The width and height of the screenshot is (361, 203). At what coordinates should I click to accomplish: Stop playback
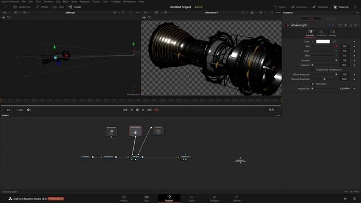tap(137, 110)
